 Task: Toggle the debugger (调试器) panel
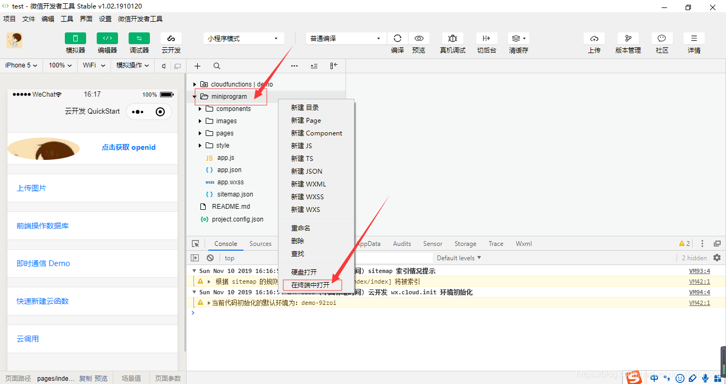pos(139,38)
